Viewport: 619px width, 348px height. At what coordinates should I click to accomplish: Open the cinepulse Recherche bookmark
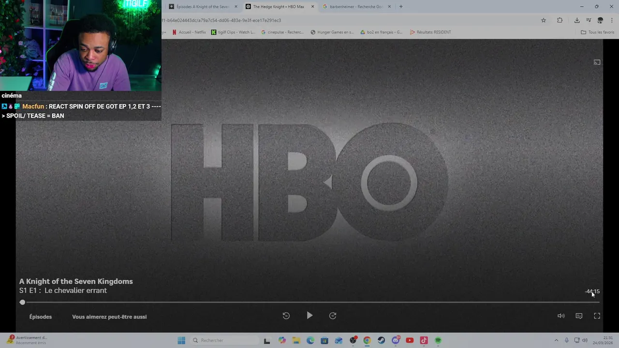[282, 32]
